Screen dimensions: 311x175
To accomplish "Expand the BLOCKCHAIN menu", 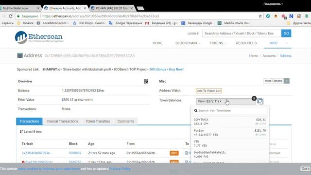I will pyautogui.click(x=188, y=43).
